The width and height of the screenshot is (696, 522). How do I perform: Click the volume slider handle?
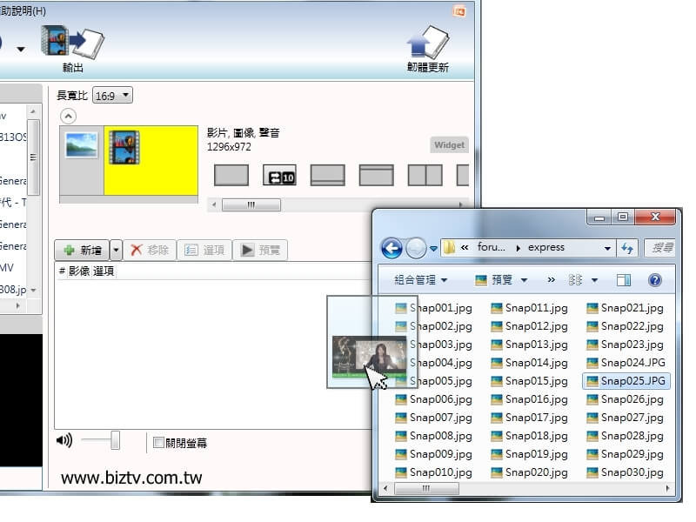click(x=115, y=441)
